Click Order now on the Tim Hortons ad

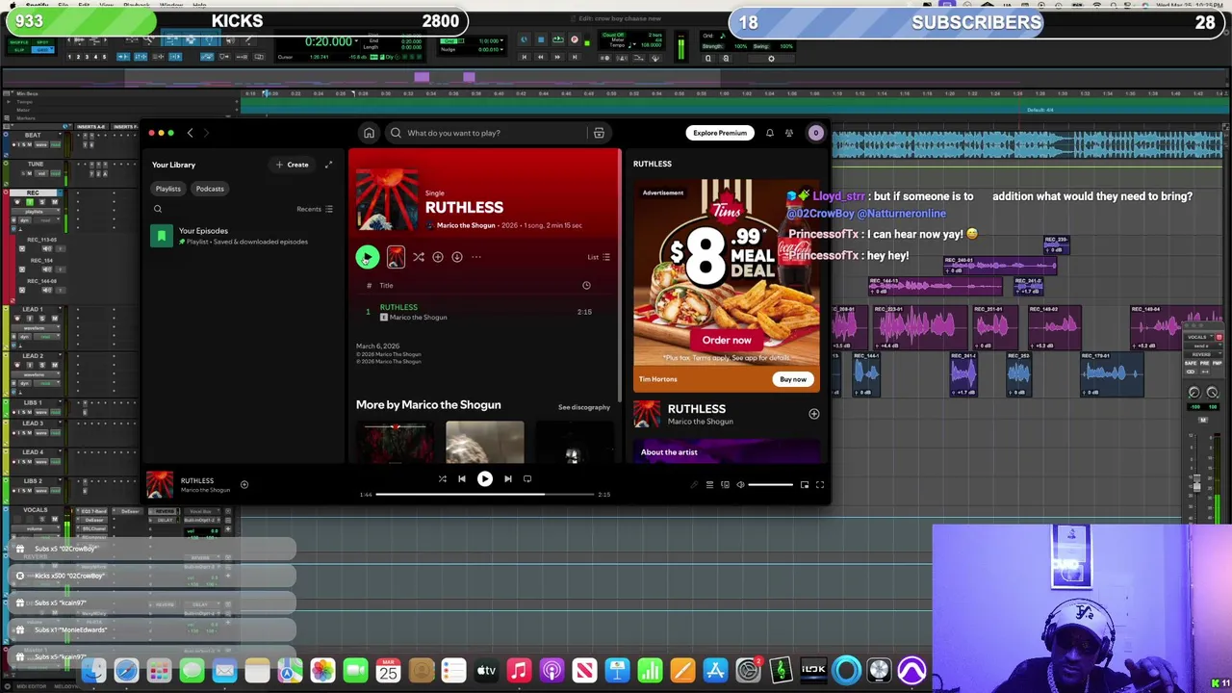(727, 340)
